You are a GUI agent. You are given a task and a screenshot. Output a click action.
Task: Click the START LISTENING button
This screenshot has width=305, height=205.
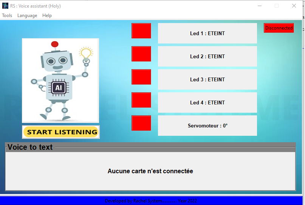[x=61, y=132]
